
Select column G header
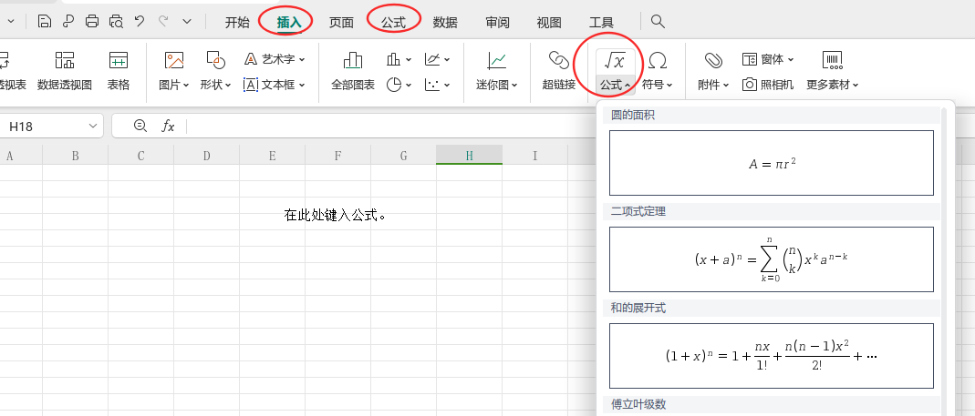pos(403,156)
